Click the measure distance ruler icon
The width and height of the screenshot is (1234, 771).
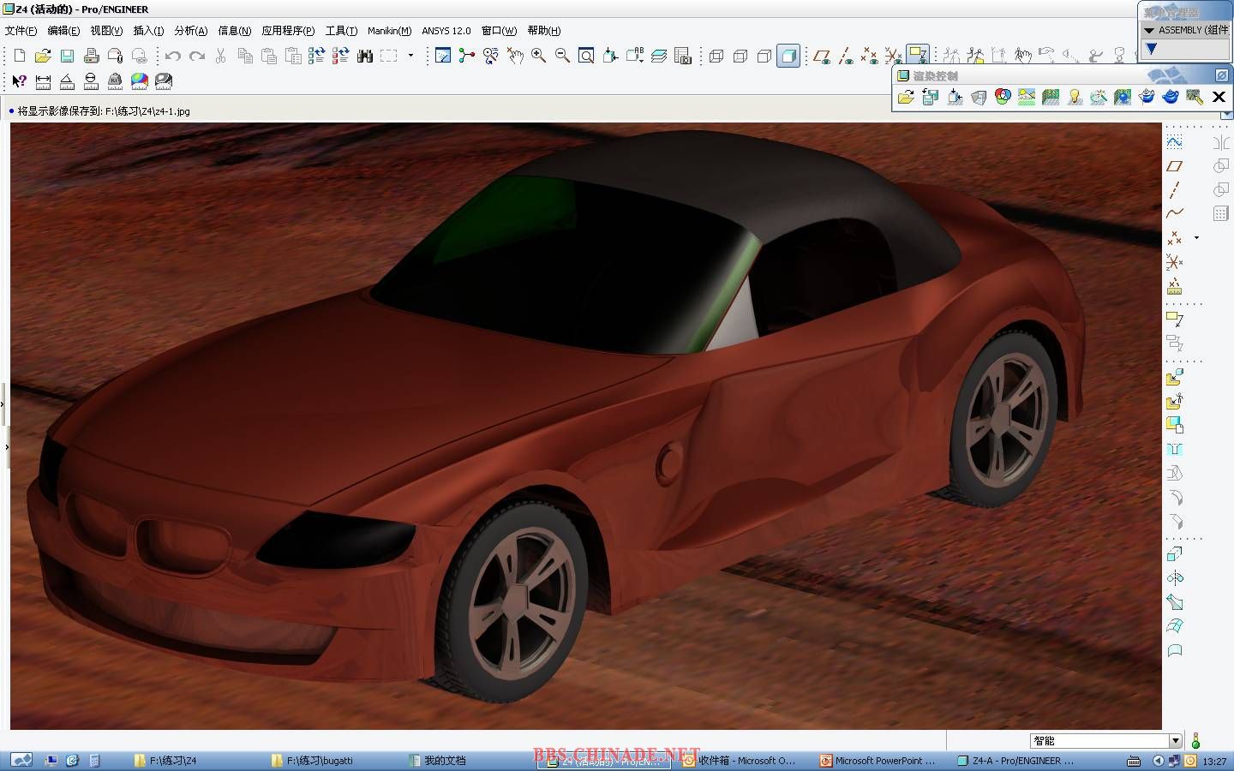[43, 81]
